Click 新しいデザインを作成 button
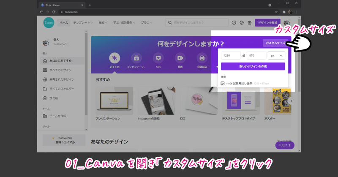The height and width of the screenshot is (177, 338). 253,66
